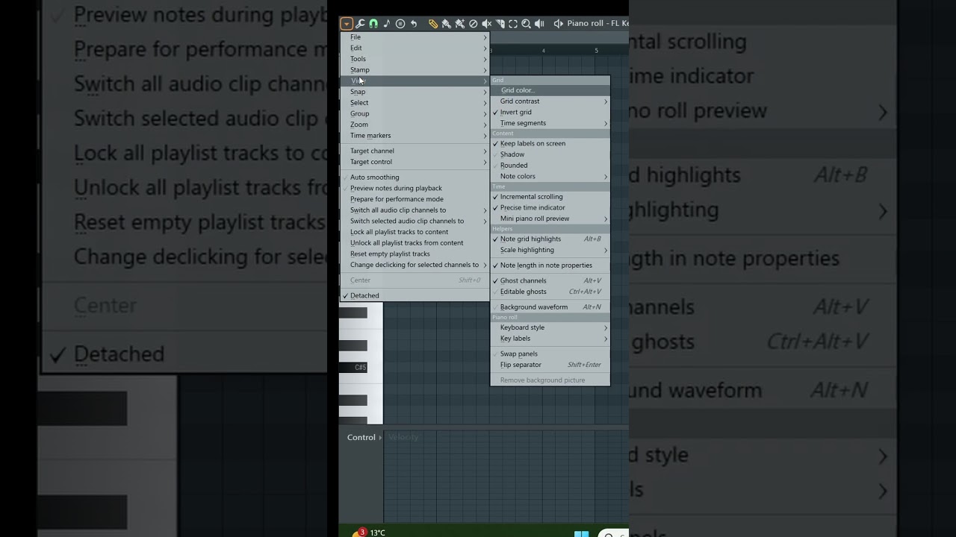956x537 pixels.
Task: Click Swap panels
Action: coord(550,354)
